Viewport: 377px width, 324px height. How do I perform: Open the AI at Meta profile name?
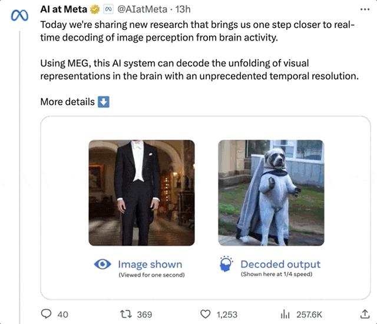[64, 9]
